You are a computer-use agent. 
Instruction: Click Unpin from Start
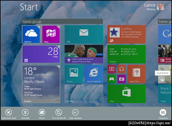point(9,114)
